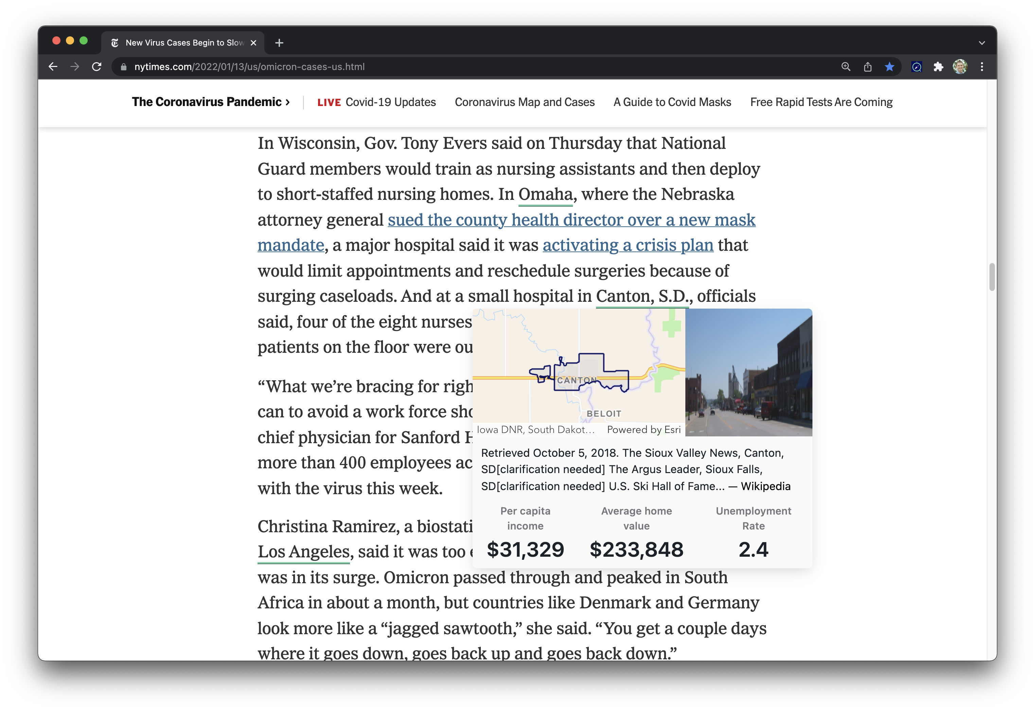Open A Guide to Covid Masks
The image size is (1035, 711).
[x=672, y=102]
